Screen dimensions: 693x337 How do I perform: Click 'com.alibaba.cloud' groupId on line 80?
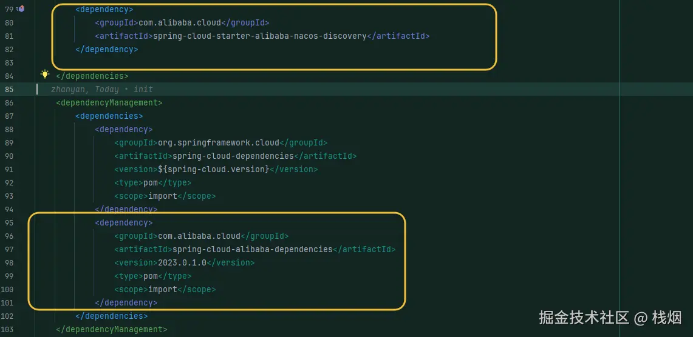point(180,22)
